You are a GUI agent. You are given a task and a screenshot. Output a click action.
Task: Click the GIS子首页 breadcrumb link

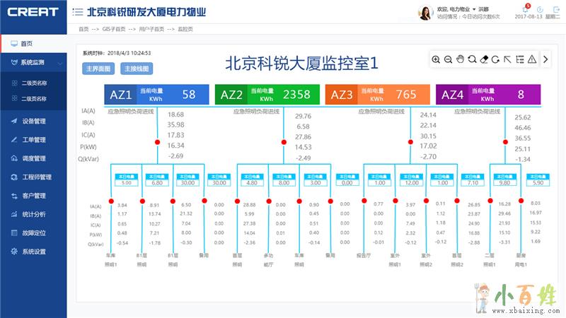click(x=114, y=29)
